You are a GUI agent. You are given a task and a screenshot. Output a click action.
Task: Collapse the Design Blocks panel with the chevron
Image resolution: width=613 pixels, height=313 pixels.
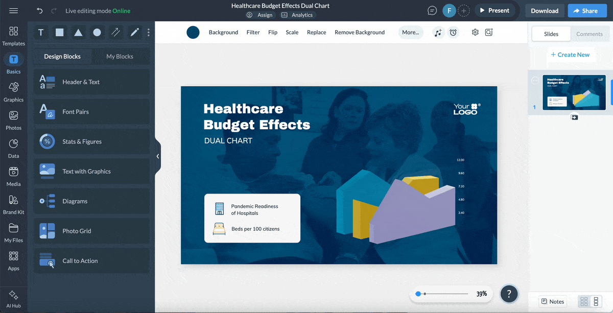158,156
